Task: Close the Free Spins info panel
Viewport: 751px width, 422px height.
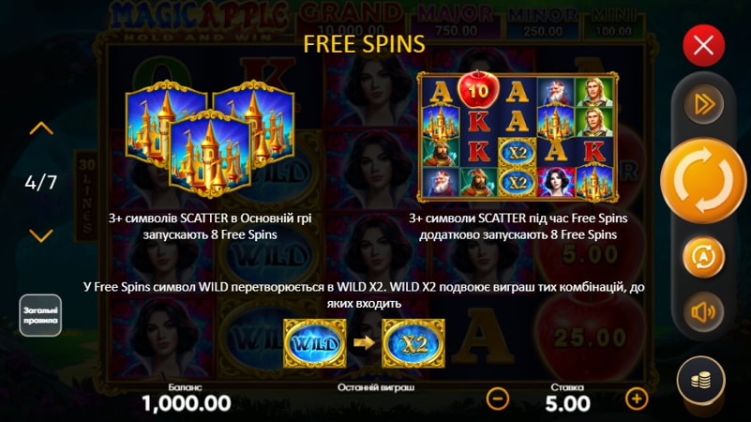Action: (x=703, y=46)
